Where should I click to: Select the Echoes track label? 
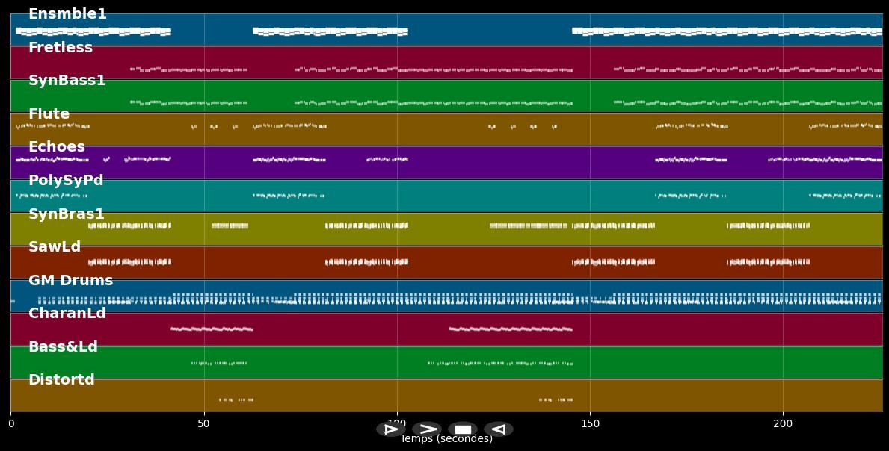57,147
